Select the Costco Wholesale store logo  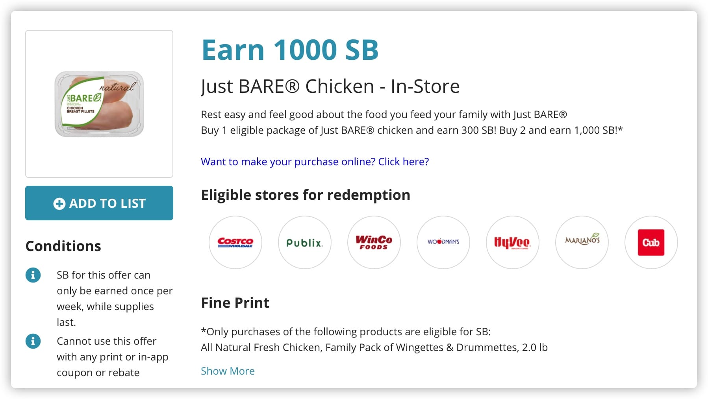(x=235, y=243)
